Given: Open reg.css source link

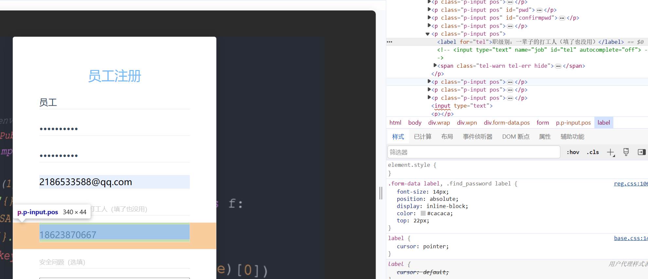Looking at the screenshot, I should (x=631, y=184).
